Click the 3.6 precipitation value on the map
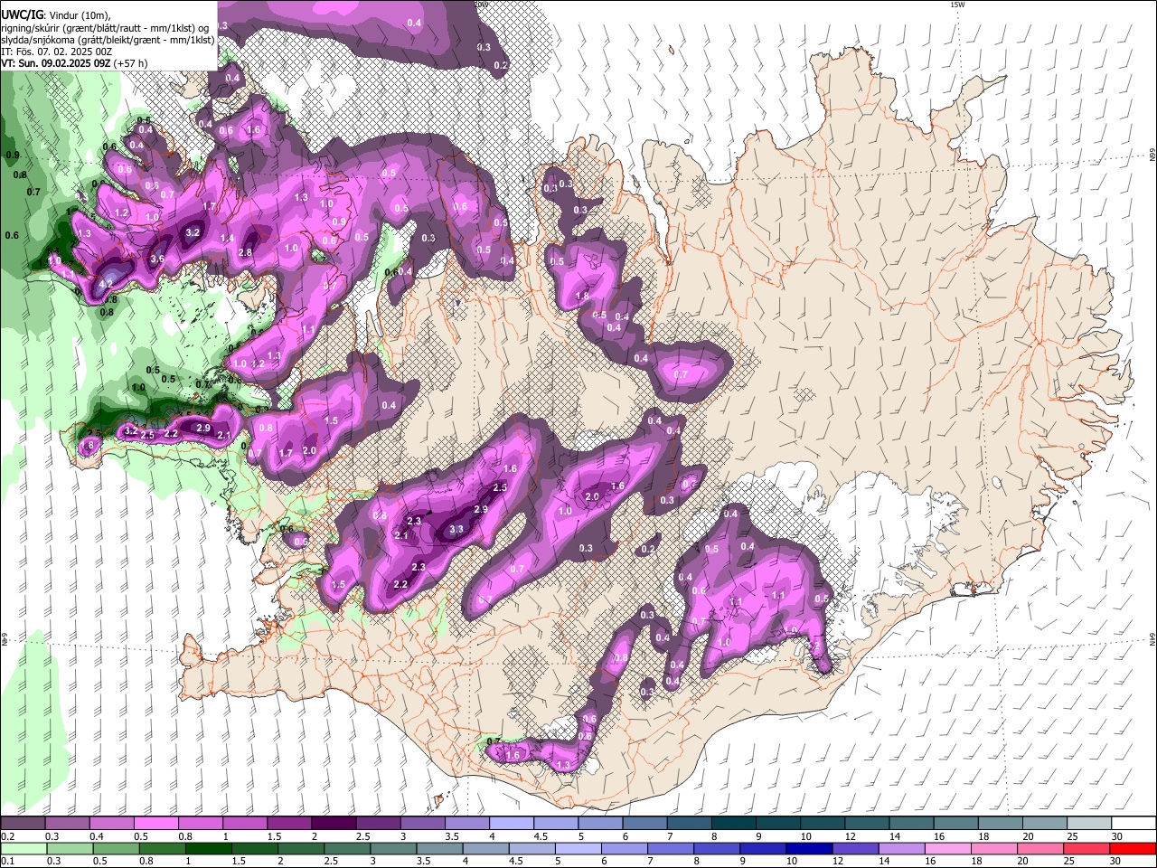1157x868 pixels. [x=156, y=259]
